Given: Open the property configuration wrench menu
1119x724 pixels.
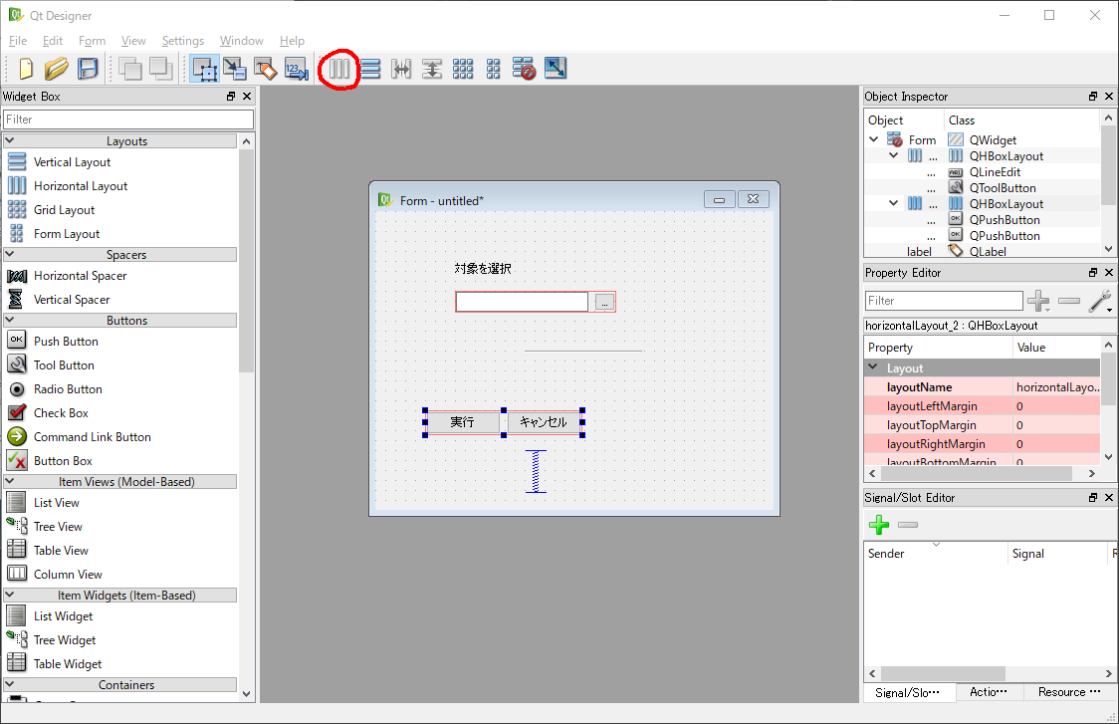Looking at the screenshot, I should coord(1100,301).
